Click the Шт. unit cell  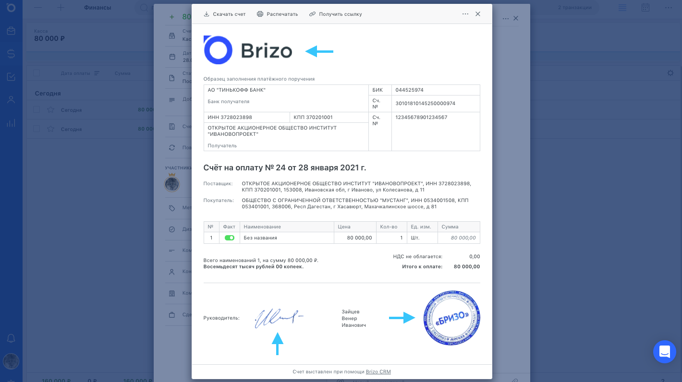422,238
